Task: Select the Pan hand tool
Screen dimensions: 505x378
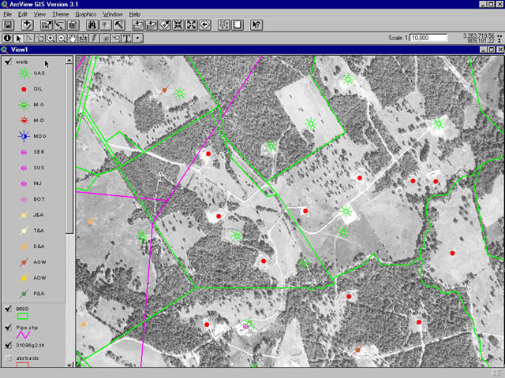Action: (x=73, y=38)
